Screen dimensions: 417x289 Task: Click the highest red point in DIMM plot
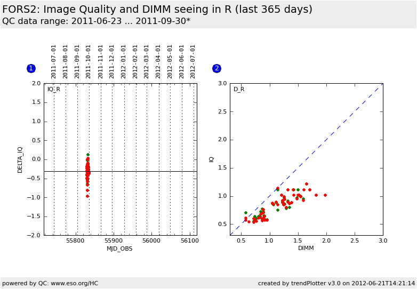tap(307, 184)
